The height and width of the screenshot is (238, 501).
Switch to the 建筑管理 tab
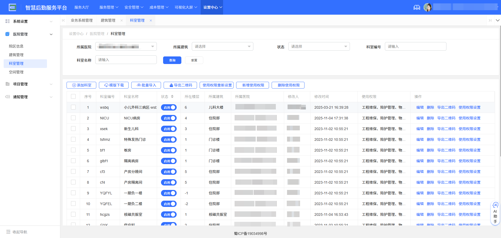tap(108, 20)
